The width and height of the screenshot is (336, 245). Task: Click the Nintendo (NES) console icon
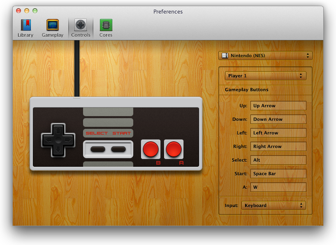[x=225, y=55]
